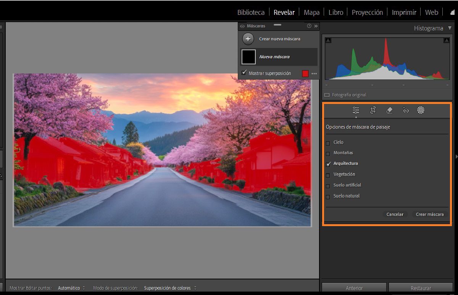The image size is (458, 295).
Task: Toggle the shadow clipping indicator in histogram
Action: click(x=328, y=40)
